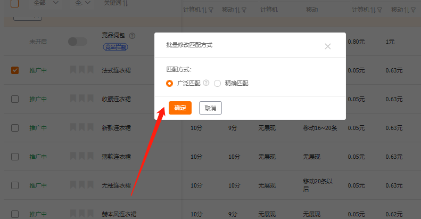Open the 全. dropdown beside 全部
Screen dimensions: 421x219
(x=82, y=3)
